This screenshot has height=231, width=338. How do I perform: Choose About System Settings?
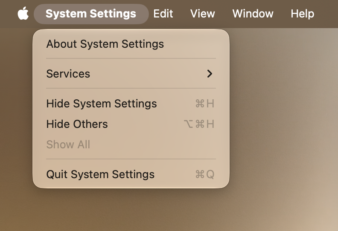pos(131,44)
